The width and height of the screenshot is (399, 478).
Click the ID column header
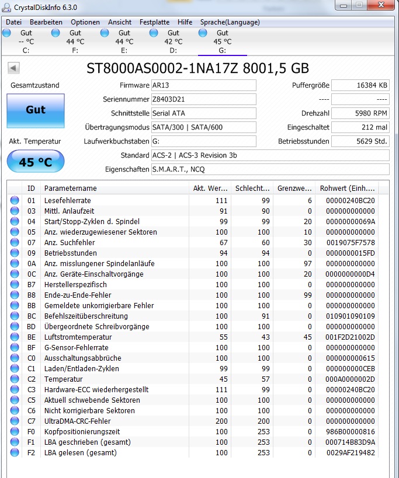(31, 189)
